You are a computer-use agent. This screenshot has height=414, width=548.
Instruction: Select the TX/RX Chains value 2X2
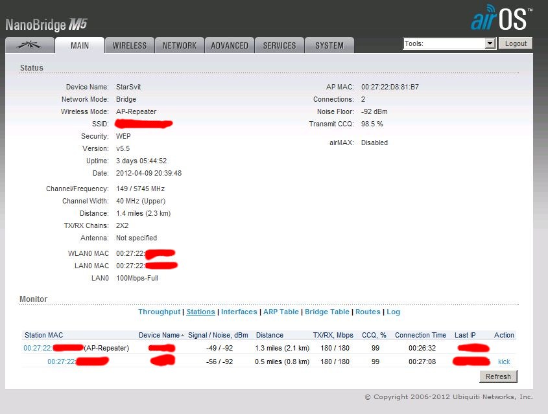[122, 226]
